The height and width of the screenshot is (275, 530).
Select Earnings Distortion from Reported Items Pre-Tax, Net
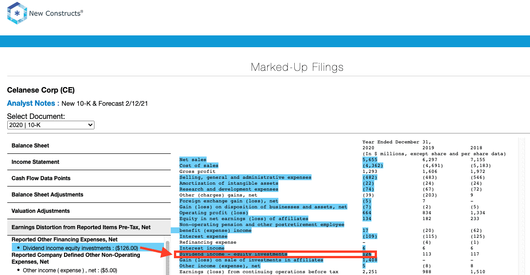89,227
